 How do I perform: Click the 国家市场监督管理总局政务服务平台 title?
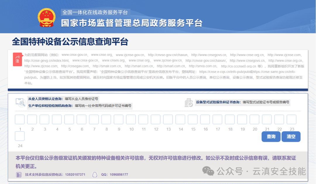click(132, 23)
